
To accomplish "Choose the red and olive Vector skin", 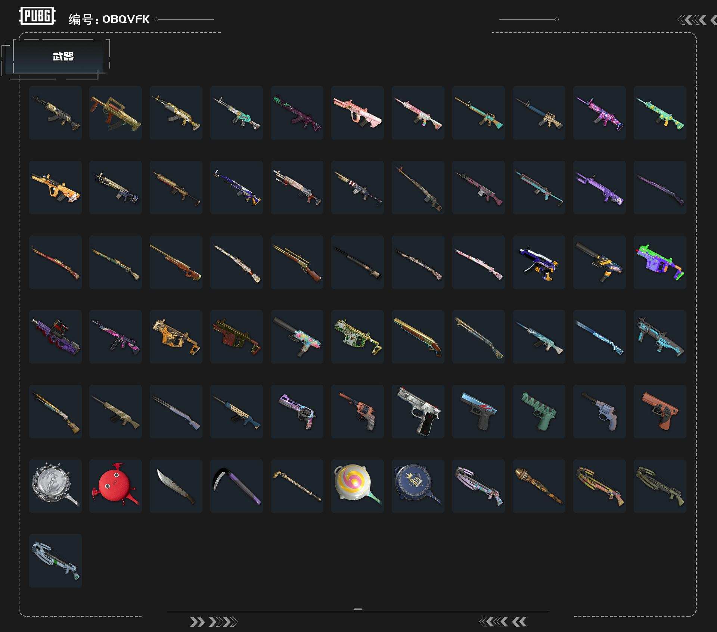I will (x=236, y=337).
